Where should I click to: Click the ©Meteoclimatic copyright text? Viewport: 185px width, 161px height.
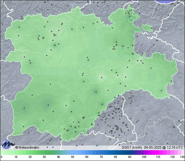(27, 147)
